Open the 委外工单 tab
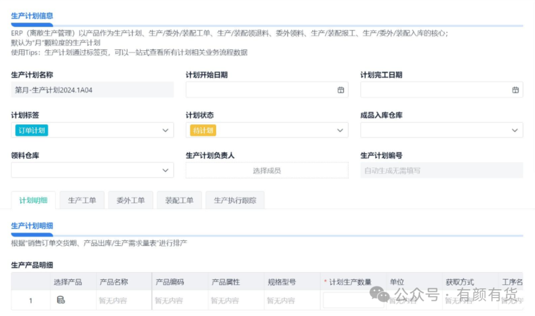This screenshot has height=316, width=535. click(130, 200)
